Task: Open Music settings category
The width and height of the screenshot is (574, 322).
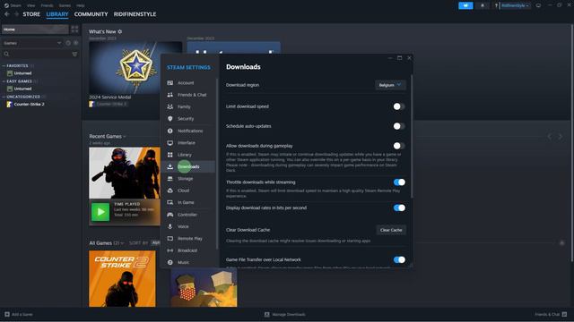Action: pyautogui.click(x=188, y=262)
